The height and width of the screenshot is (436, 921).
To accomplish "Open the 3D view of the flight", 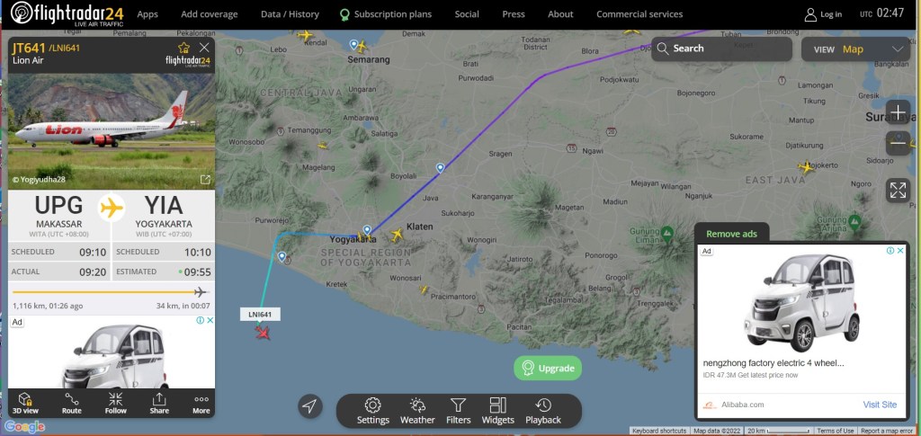I will [24, 403].
